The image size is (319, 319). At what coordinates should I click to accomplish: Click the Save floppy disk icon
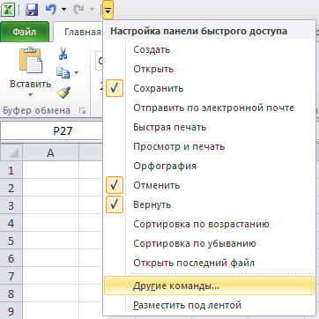pyautogui.click(x=32, y=10)
